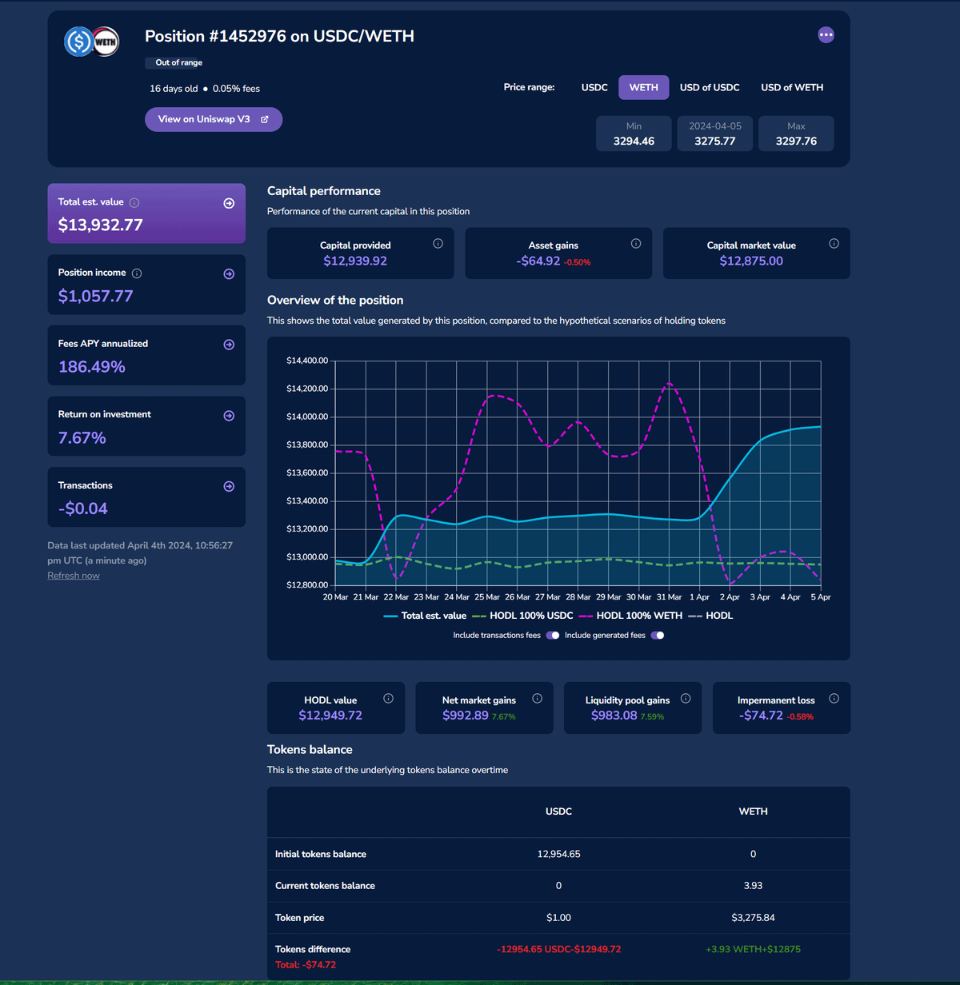Click the Capital provided info icon
Viewport: 960px width, 985px height.
[x=438, y=244]
